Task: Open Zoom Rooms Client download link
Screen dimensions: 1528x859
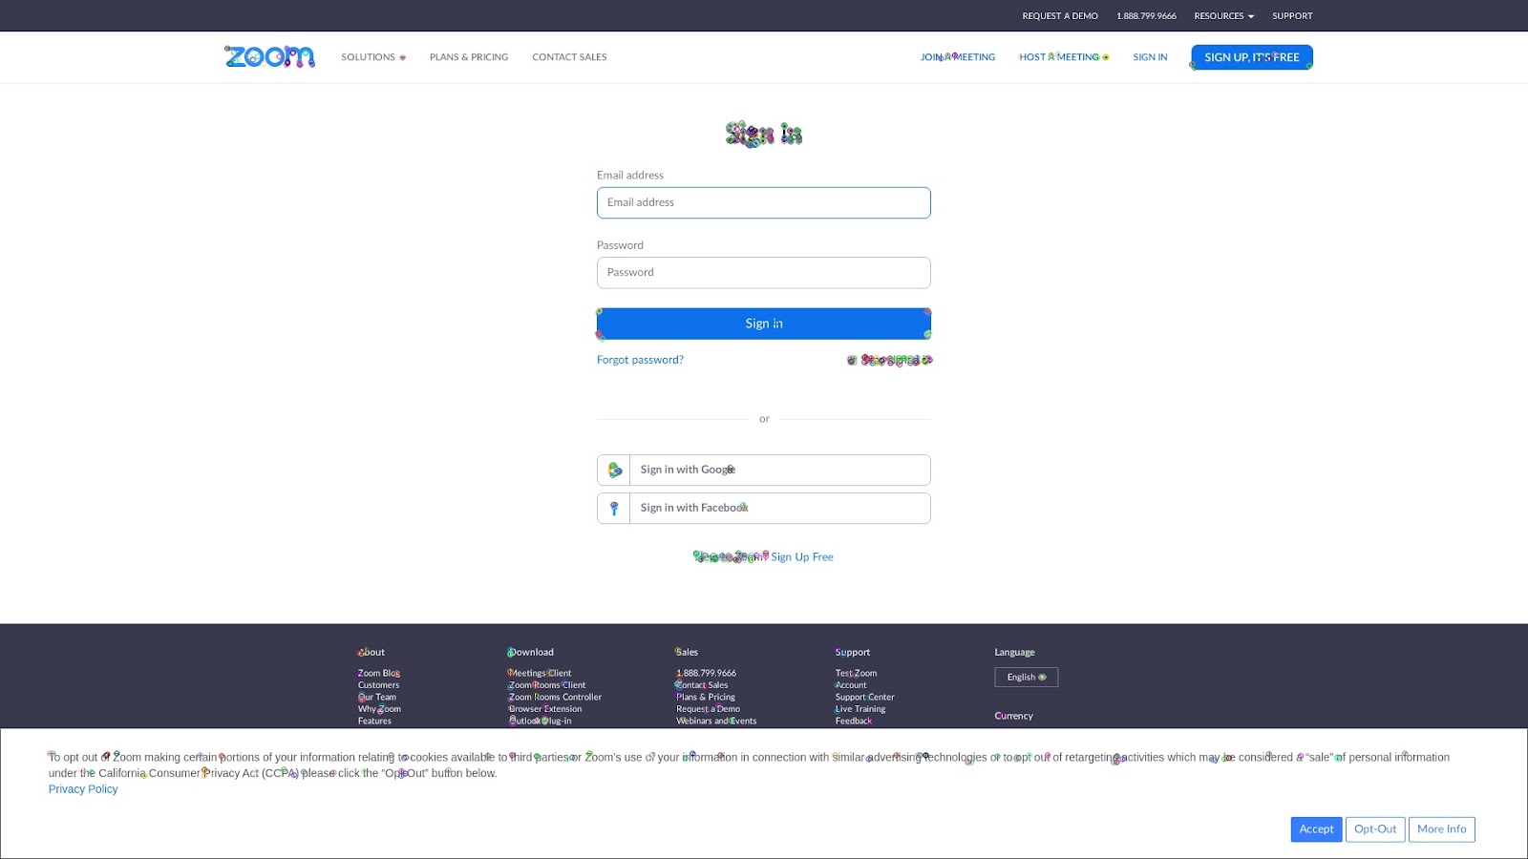Action: (547, 685)
